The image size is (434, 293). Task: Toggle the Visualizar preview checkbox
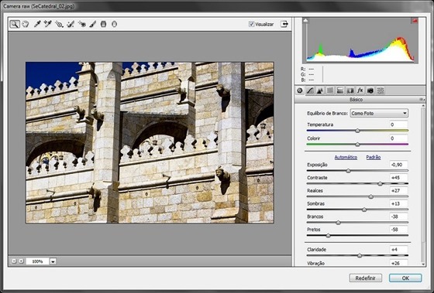point(251,24)
